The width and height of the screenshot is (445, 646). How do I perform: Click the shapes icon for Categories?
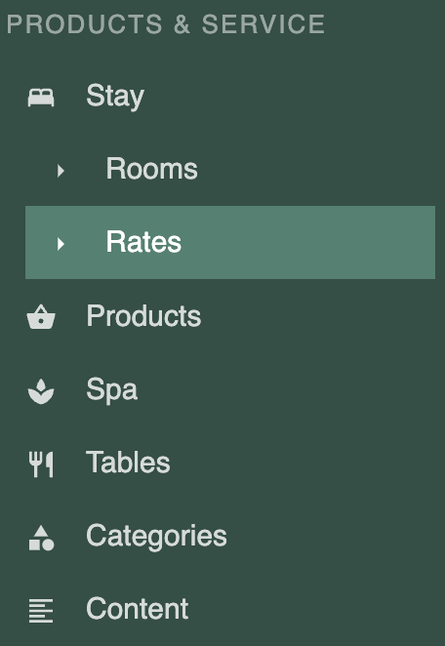(41, 538)
